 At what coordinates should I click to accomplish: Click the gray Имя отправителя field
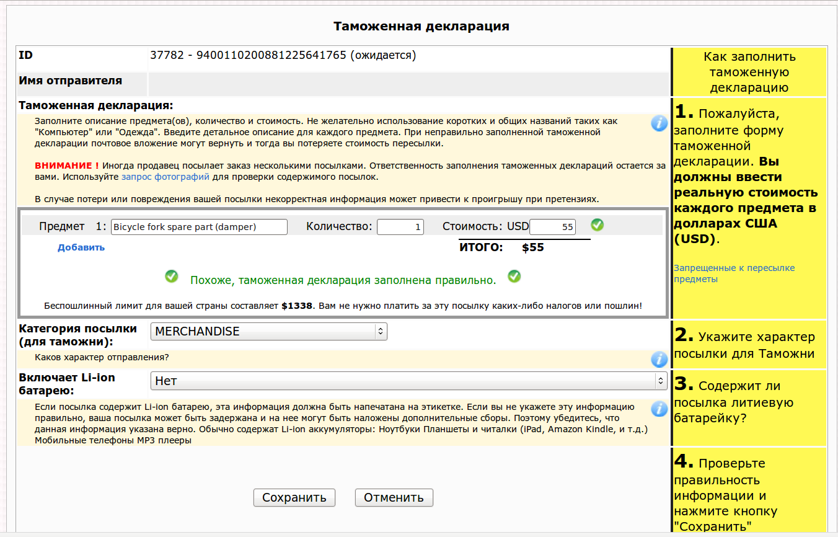click(408, 84)
